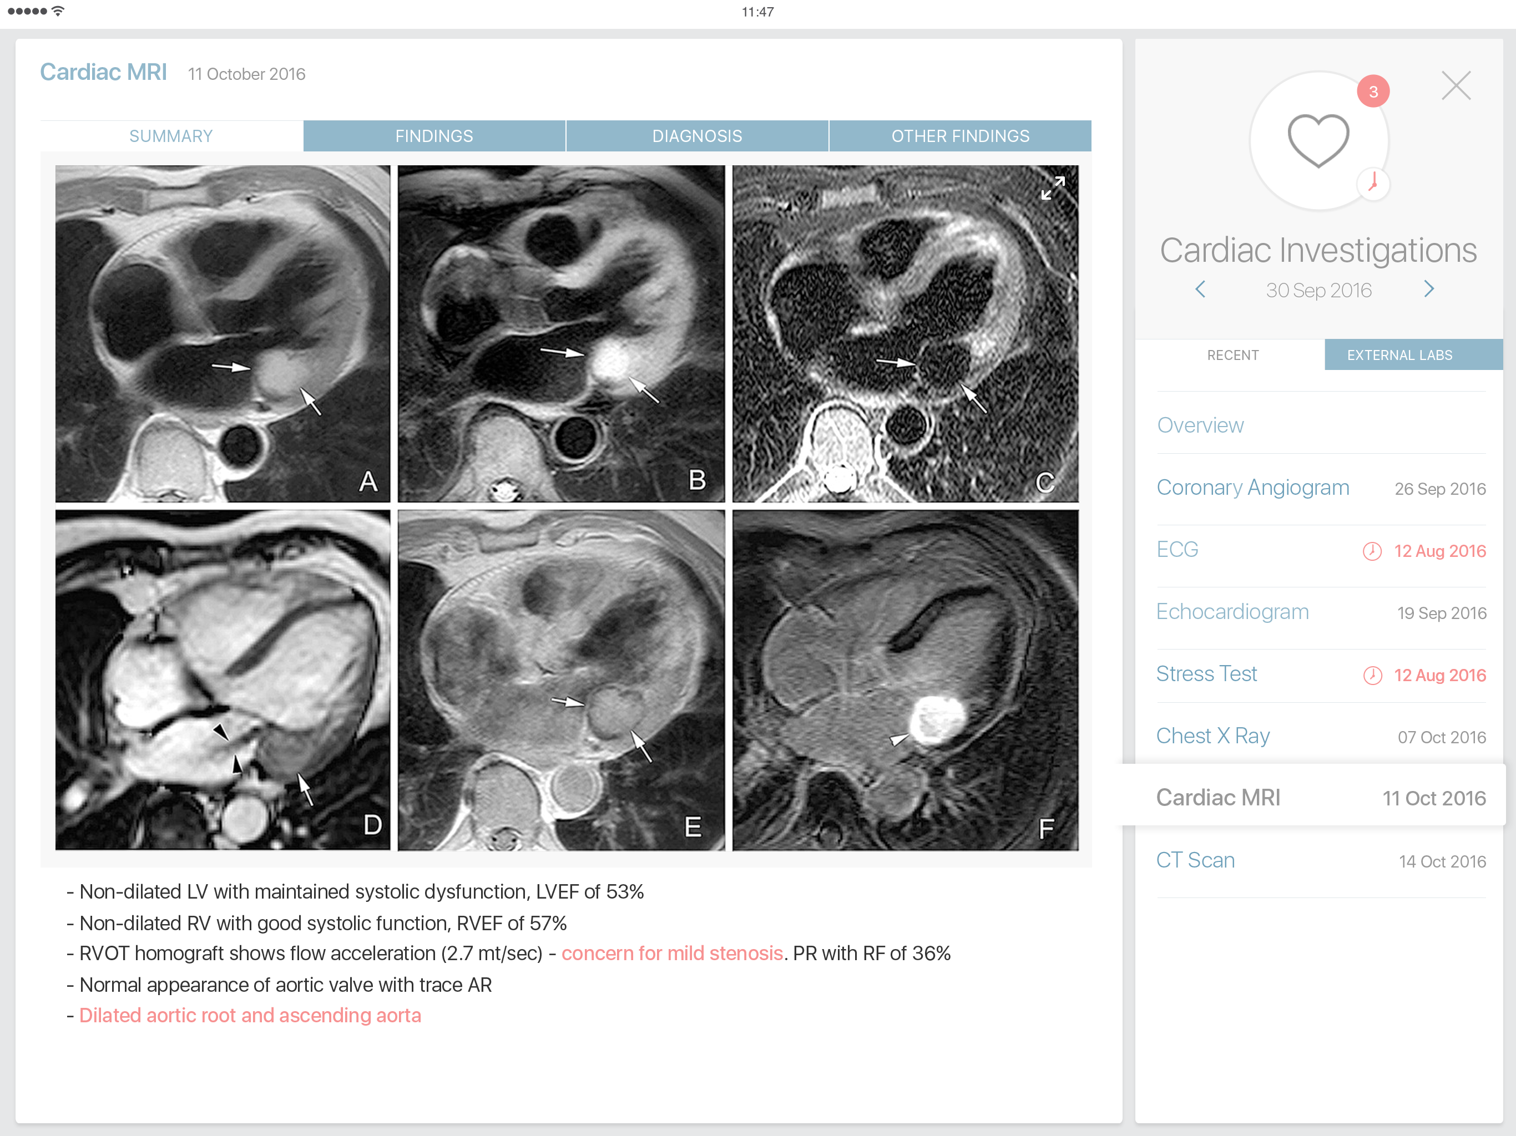This screenshot has height=1136, width=1516.
Task: Switch to the RECENT toggle tab
Action: pyautogui.click(x=1232, y=355)
